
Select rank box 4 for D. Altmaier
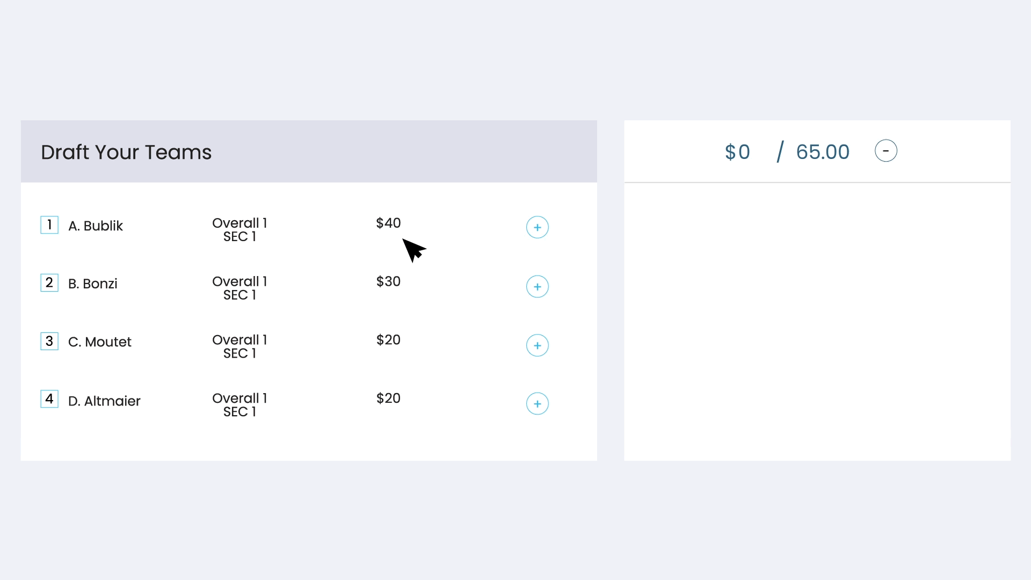49,399
